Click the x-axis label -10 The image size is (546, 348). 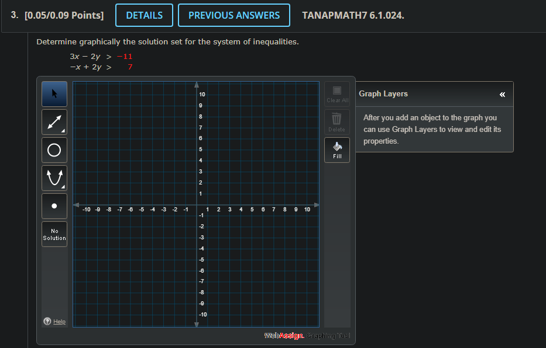87,210
